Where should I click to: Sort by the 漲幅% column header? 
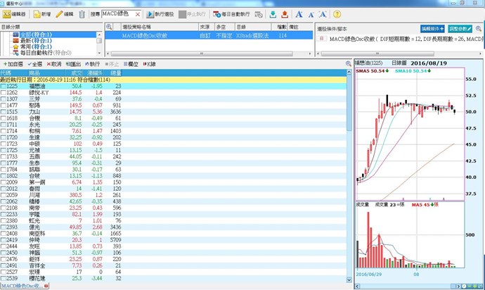click(x=94, y=73)
